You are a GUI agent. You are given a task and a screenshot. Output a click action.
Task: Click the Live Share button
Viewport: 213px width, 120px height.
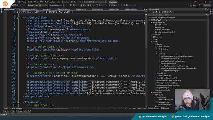pyautogui.click(x=192, y=5)
